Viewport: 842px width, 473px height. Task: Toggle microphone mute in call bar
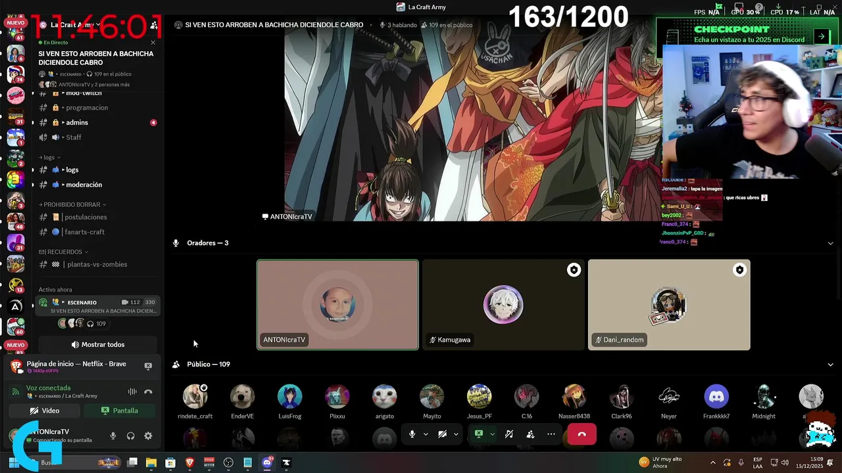412,434
